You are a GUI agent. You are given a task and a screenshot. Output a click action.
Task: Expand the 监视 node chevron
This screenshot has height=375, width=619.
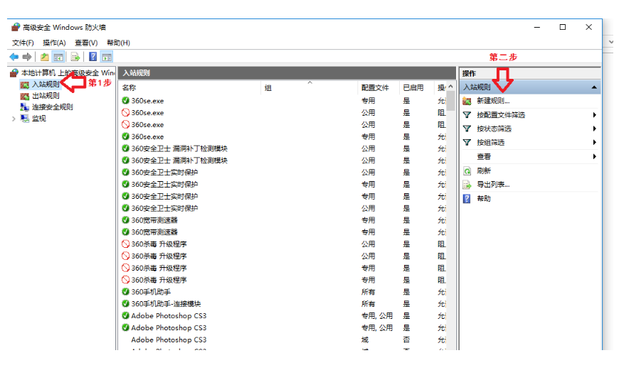tap(14, 119)
